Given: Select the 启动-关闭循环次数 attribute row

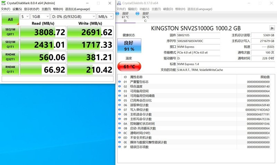Looking at the screenshot, I should [194, 128].
